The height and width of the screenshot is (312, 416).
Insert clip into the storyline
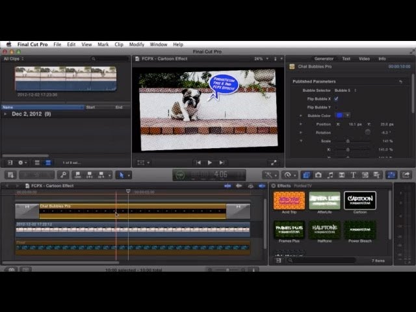point(90,175)
